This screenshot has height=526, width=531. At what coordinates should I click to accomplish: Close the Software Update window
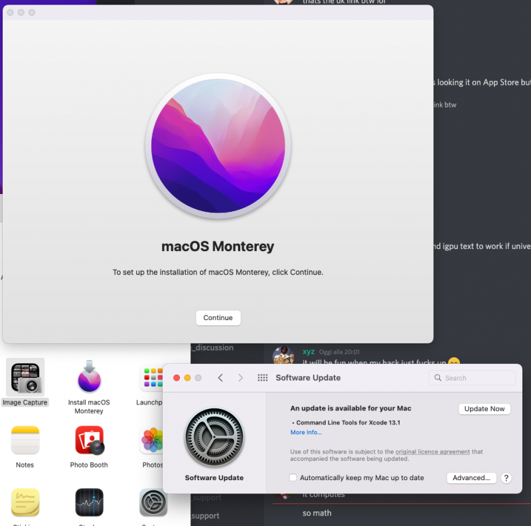click(x=177, y=377)
